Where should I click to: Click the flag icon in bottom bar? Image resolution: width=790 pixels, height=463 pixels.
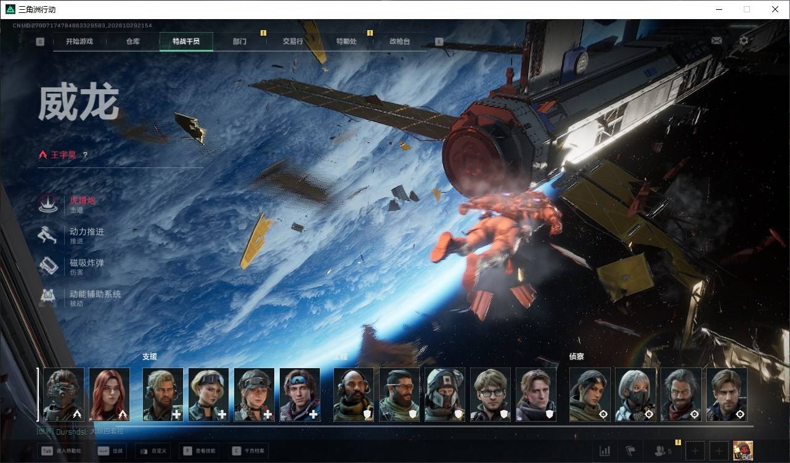click(630, 451)
